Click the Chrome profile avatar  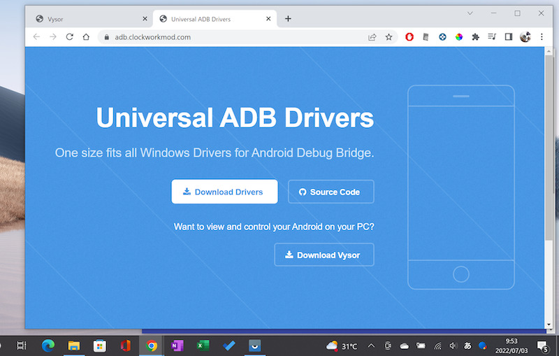click(x=525, y=37)
